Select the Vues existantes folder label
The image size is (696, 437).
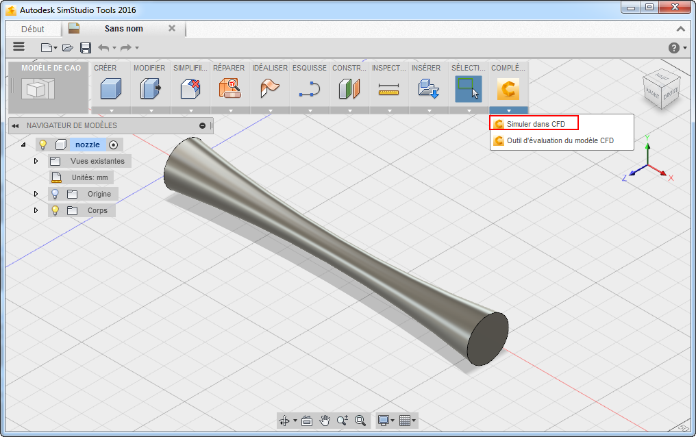[97, 161]
